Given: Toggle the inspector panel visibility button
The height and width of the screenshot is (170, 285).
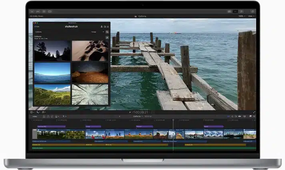Looking at the screenshot, I should [241, 12].
